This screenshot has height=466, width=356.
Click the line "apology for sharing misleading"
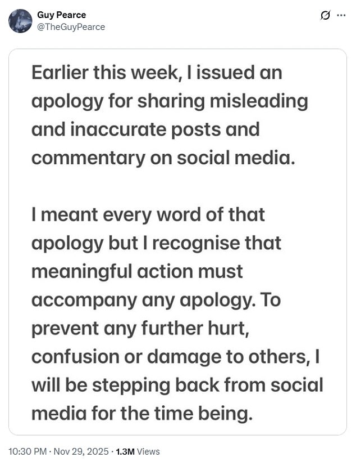pyautogui.click(x=170, y=101)
